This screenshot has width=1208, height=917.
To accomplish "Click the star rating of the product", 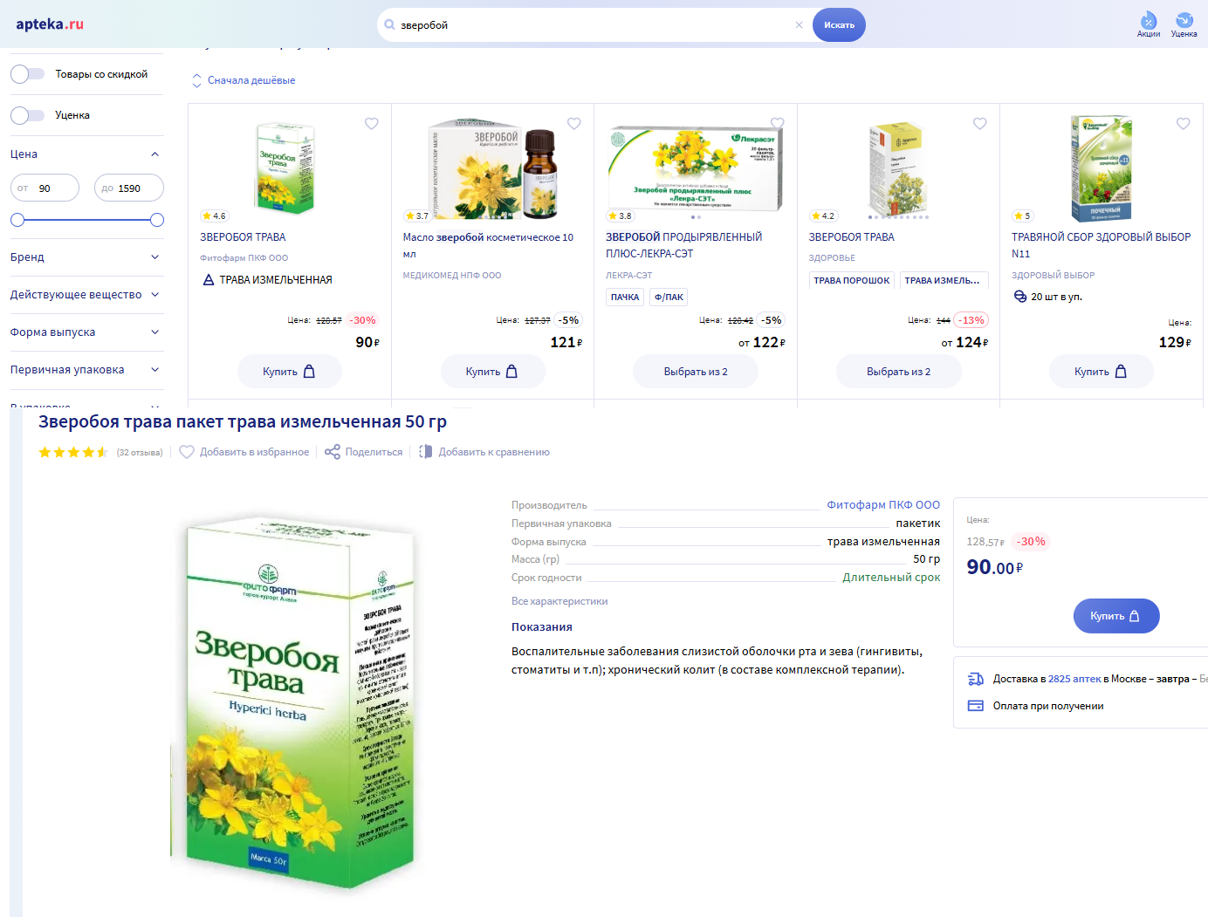I will (73, 452).
